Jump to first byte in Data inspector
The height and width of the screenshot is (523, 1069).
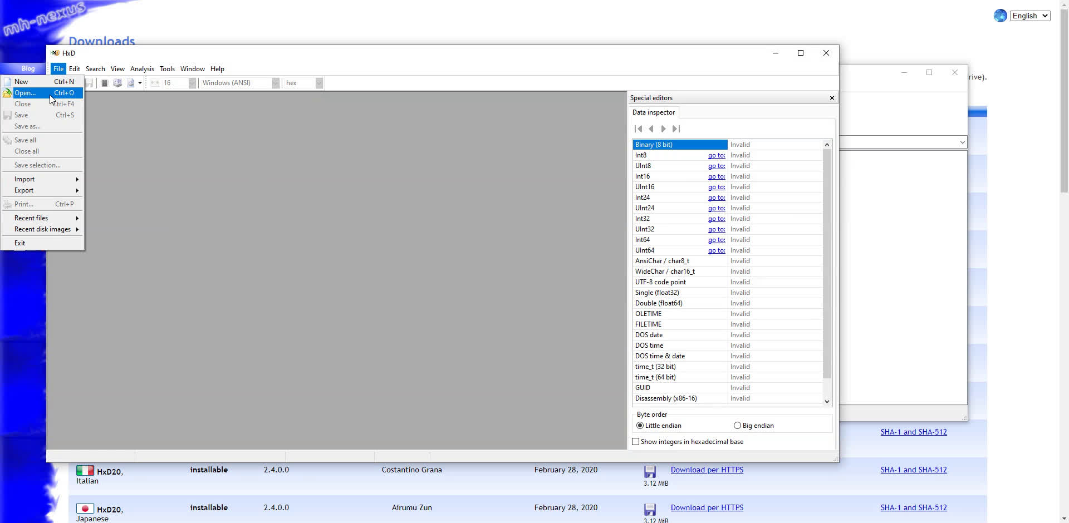639,129
